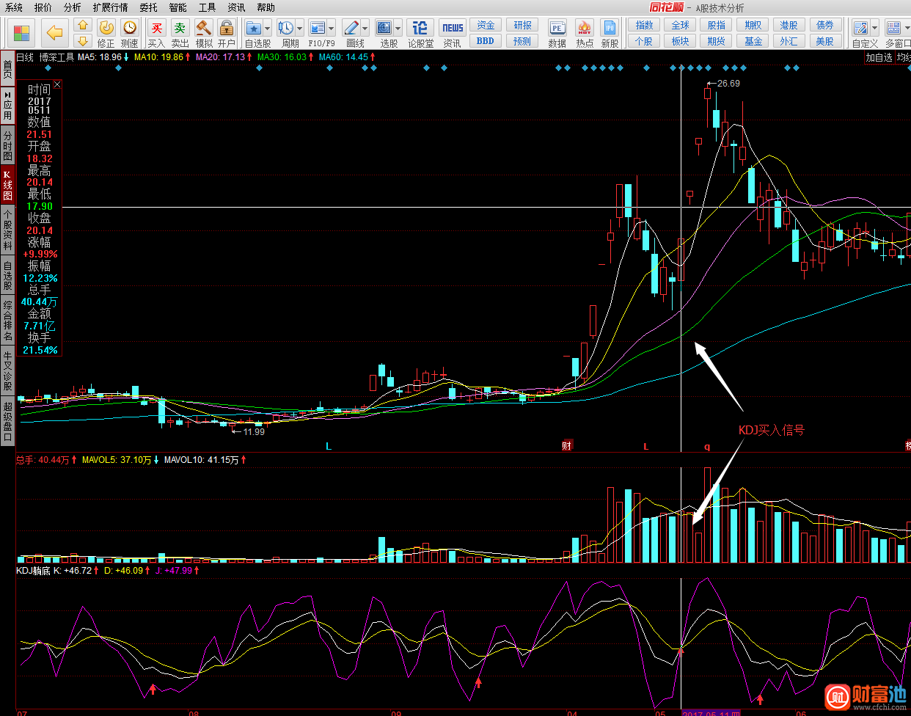Switch to the 自选股 sidebar tab
The width and height of the screenshot is (911, 716).
pos(7,275)
